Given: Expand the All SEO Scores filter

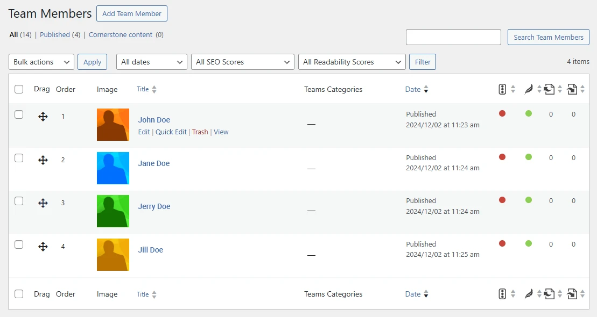Looking at the screenshot, I should click(242, 62).
